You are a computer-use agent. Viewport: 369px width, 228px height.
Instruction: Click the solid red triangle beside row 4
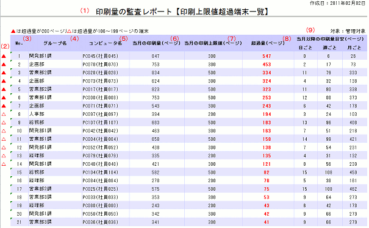click(x=4, y=81)
